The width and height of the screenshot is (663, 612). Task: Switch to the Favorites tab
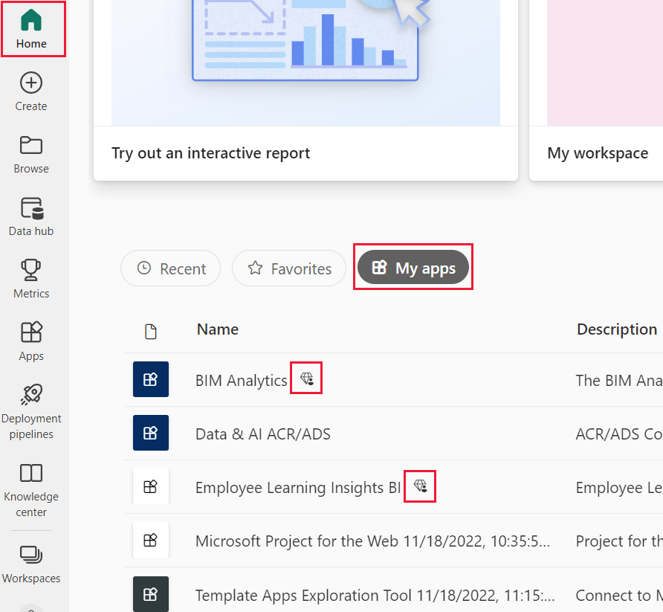[x=289, y=268]
